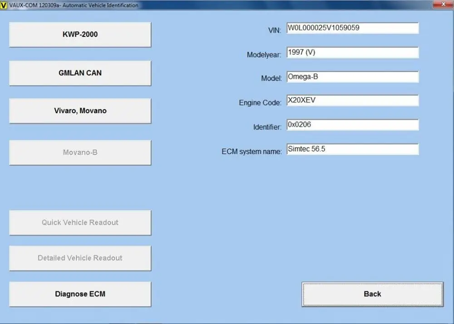The image size is (454, 324).
Task: Click the greyed-out Movano-B button
Action: [x=80, y=152]
